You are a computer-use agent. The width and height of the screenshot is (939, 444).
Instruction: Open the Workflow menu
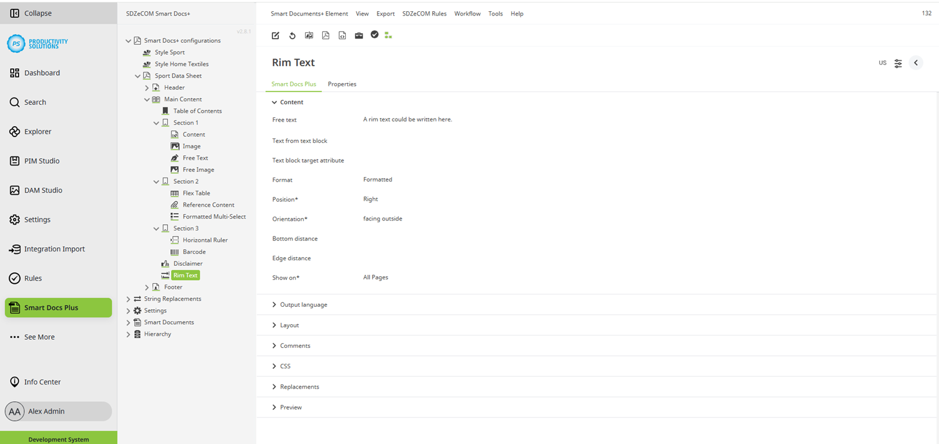(467, 13)
